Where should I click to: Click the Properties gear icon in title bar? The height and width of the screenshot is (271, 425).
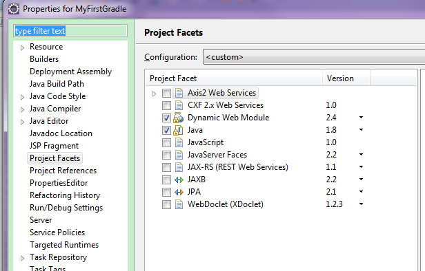coord(14,9)
